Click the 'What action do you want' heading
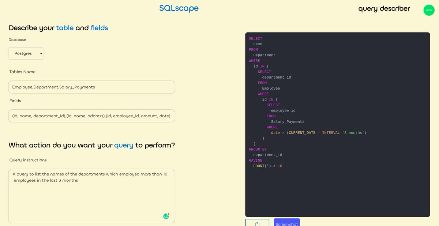Screen dimensions: 439x226 (x=92, y=145)
